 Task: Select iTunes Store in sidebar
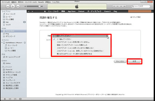click(x=13, y=31)
